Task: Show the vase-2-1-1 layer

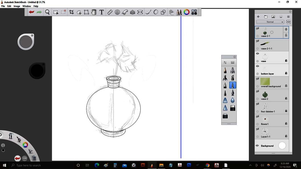Action: 258,41
